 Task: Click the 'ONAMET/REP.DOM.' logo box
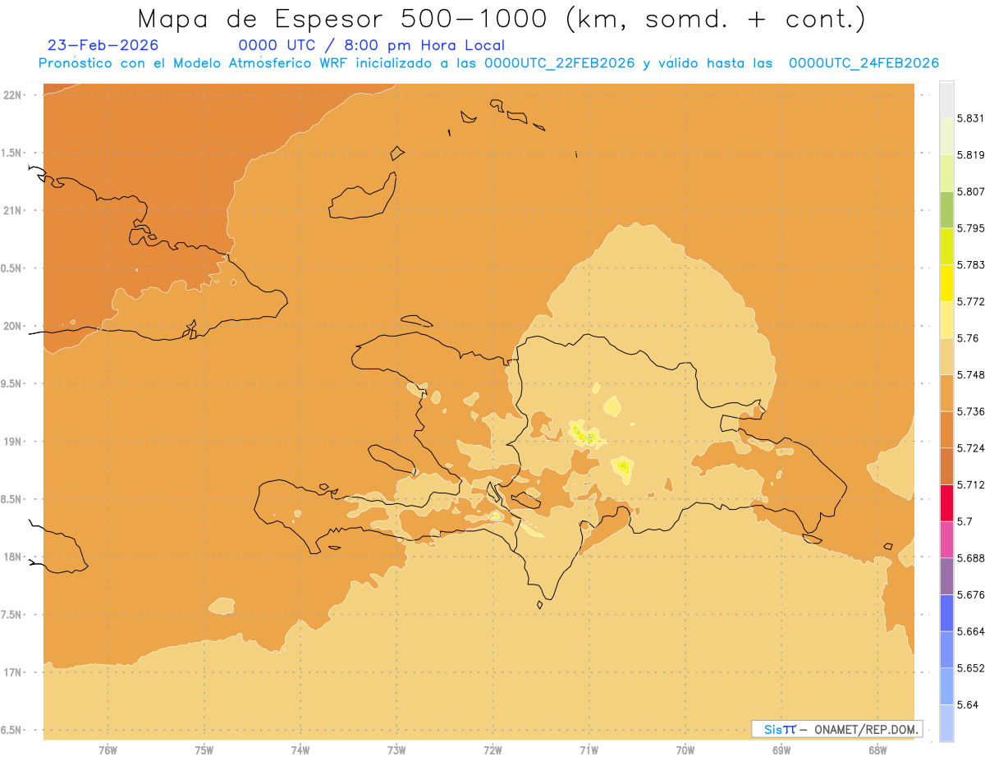coord(836,729)
